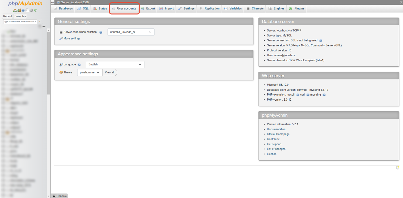Open the Import tab
403x198 pixels.
(x=166, y=8)
